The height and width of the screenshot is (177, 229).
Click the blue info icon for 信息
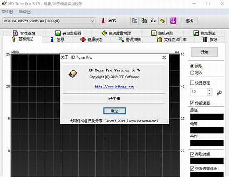(x=52, y=40)
